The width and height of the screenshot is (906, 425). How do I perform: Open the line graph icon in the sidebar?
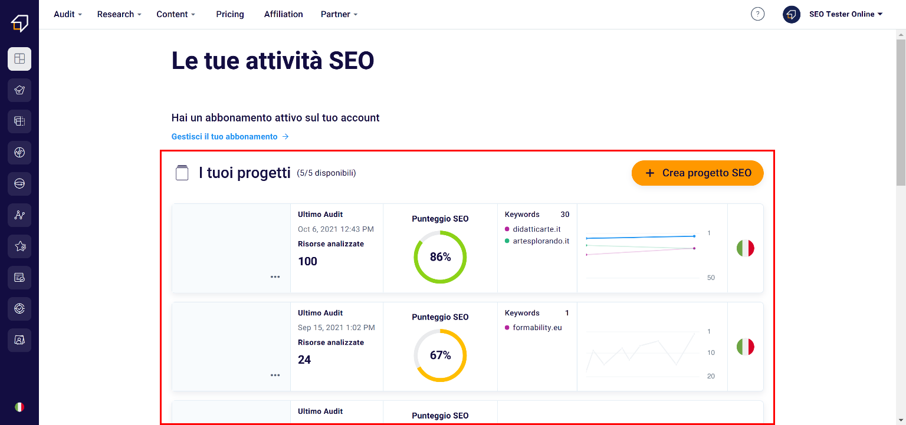click(x=19, y=215)
